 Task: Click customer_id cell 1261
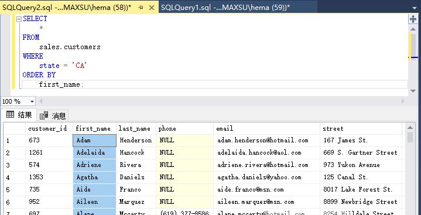click(49, 153)
